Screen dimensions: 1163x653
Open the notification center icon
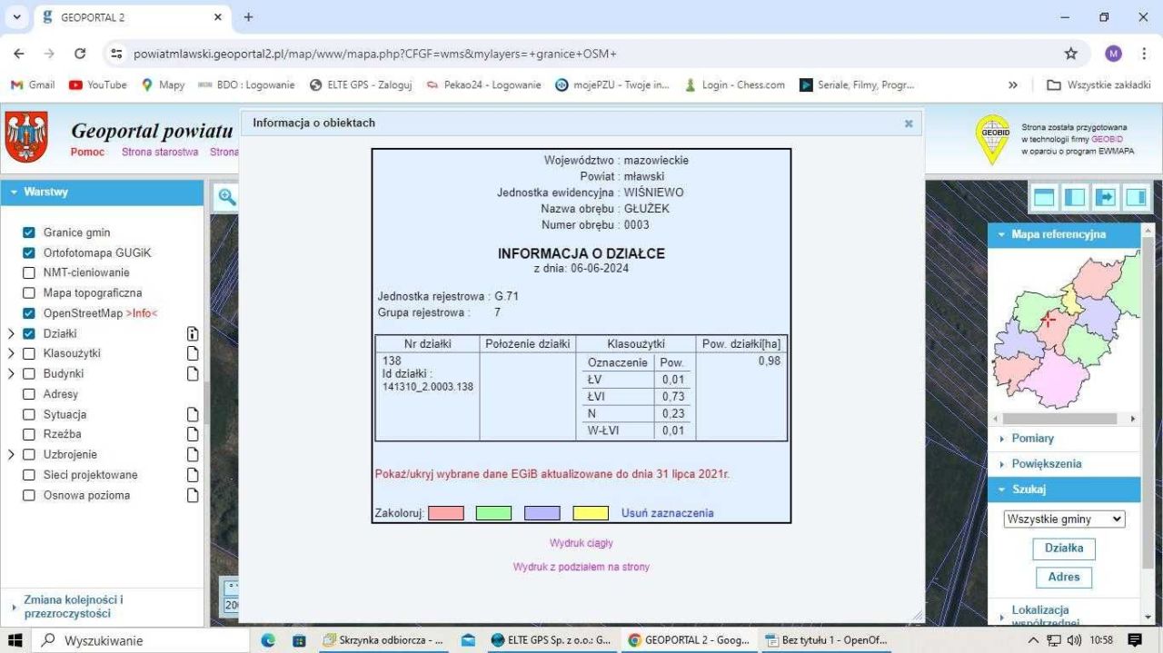(x=1134, y=640)
